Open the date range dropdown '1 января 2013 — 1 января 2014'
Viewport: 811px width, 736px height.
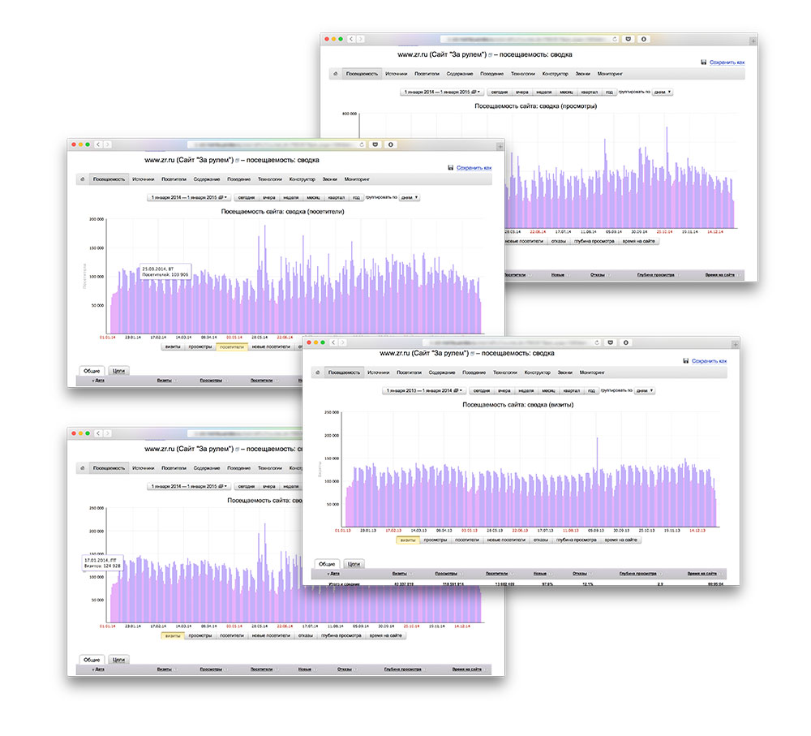[422, 390]
